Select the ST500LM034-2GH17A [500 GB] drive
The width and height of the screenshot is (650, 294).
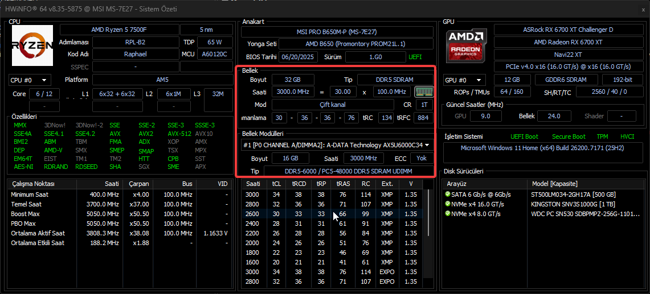pos(543,194)
